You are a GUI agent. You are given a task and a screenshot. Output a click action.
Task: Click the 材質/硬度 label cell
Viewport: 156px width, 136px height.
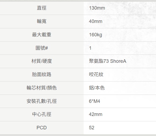coord(42,61)
